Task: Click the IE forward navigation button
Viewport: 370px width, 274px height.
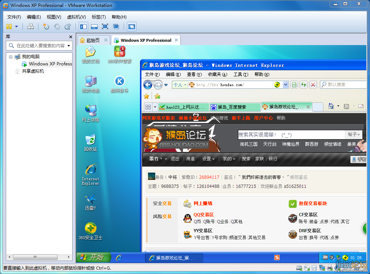Action: [158, 85]
